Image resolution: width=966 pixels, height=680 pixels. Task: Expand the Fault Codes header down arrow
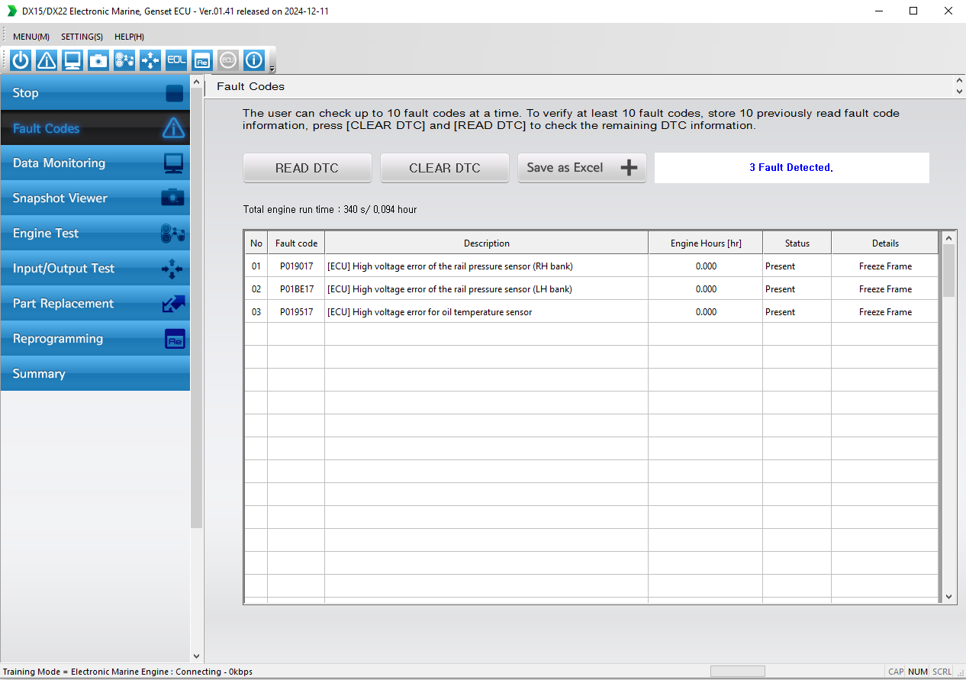pos(959,92)
